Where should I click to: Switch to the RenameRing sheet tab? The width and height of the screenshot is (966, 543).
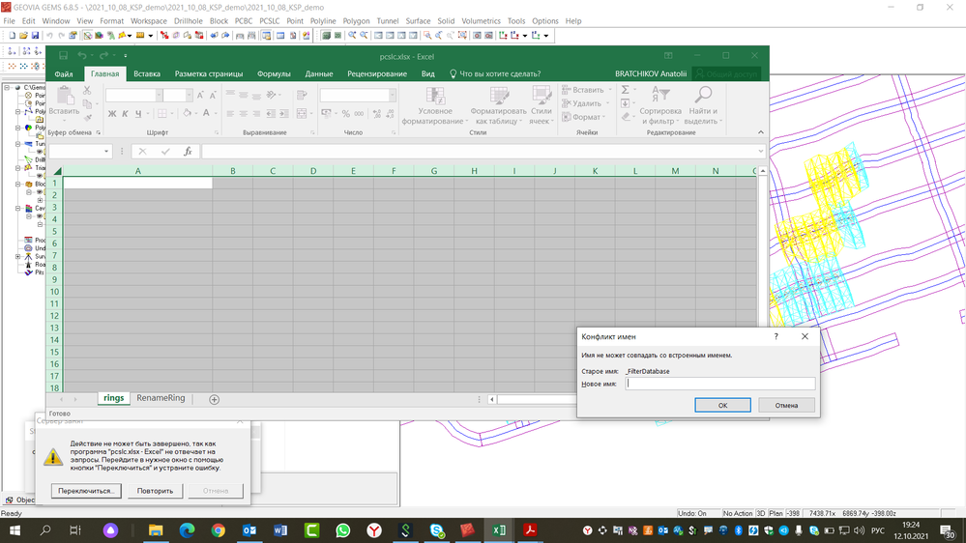click(161, 398)
